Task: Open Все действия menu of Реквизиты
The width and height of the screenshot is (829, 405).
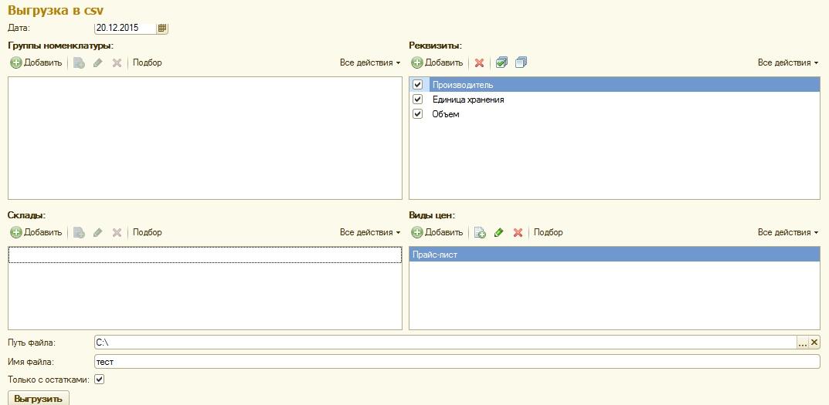Action: 788,62
